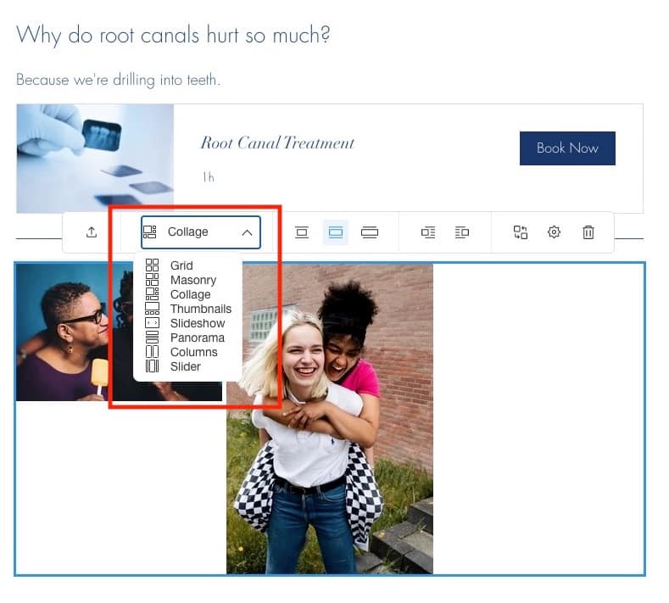Click the chevron arrow on layout dropdown
Viewport: 669px width, 603px height.
[x=247, y=232]
